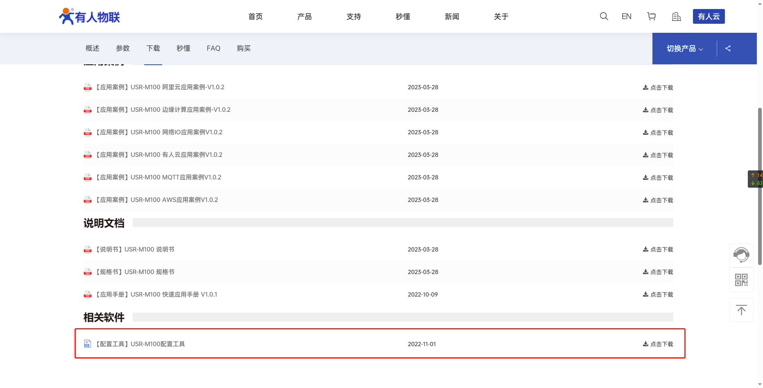Download USR-M100配置工具 via 点击下载
This screenshot has width=763, height=388.
[658, 344]
